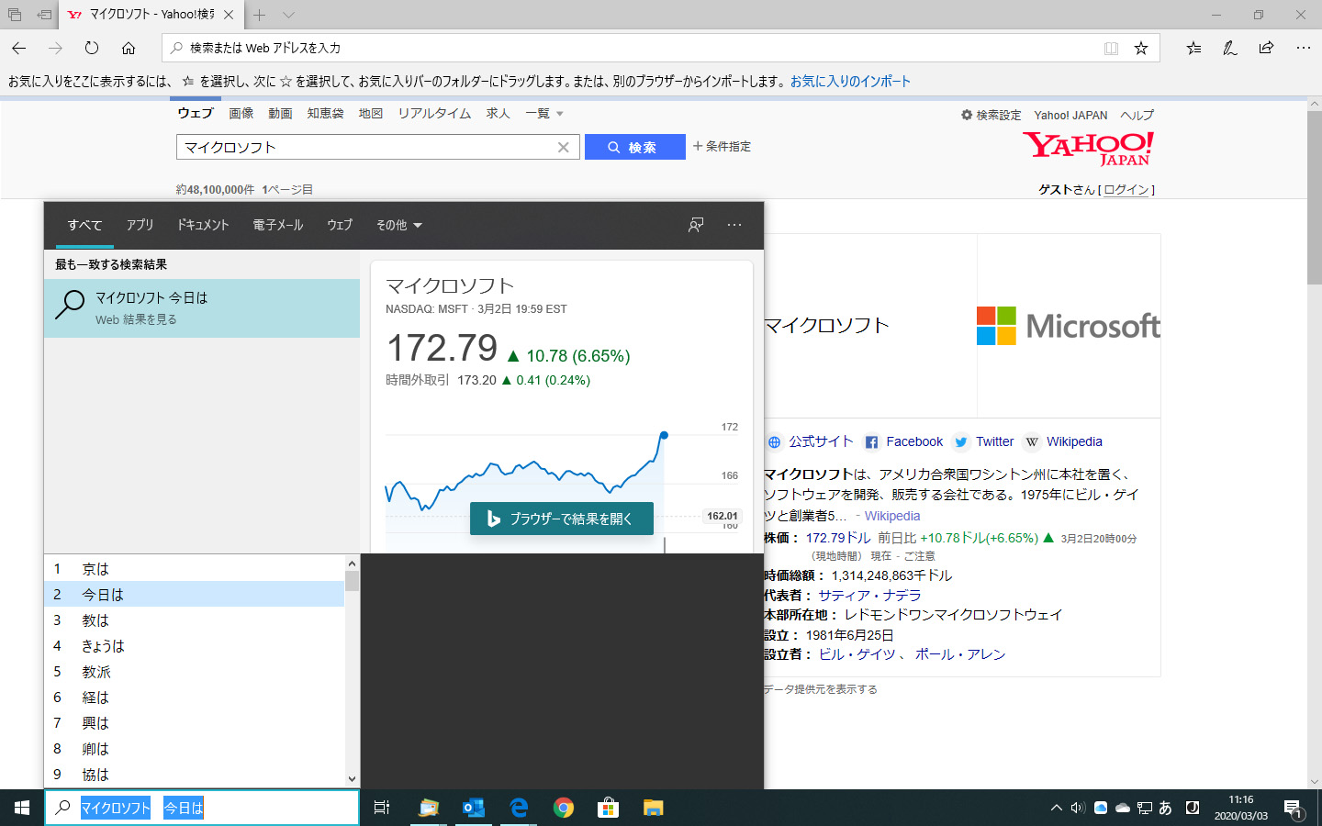The height and width of the screenshot is (826, 1322).
Task: Open the add notes pen icon
Action: [1230, 48]
